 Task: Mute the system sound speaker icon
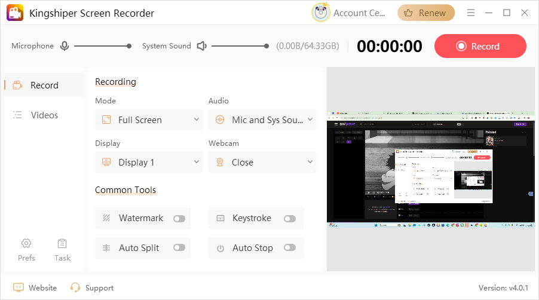click(201, 45)
